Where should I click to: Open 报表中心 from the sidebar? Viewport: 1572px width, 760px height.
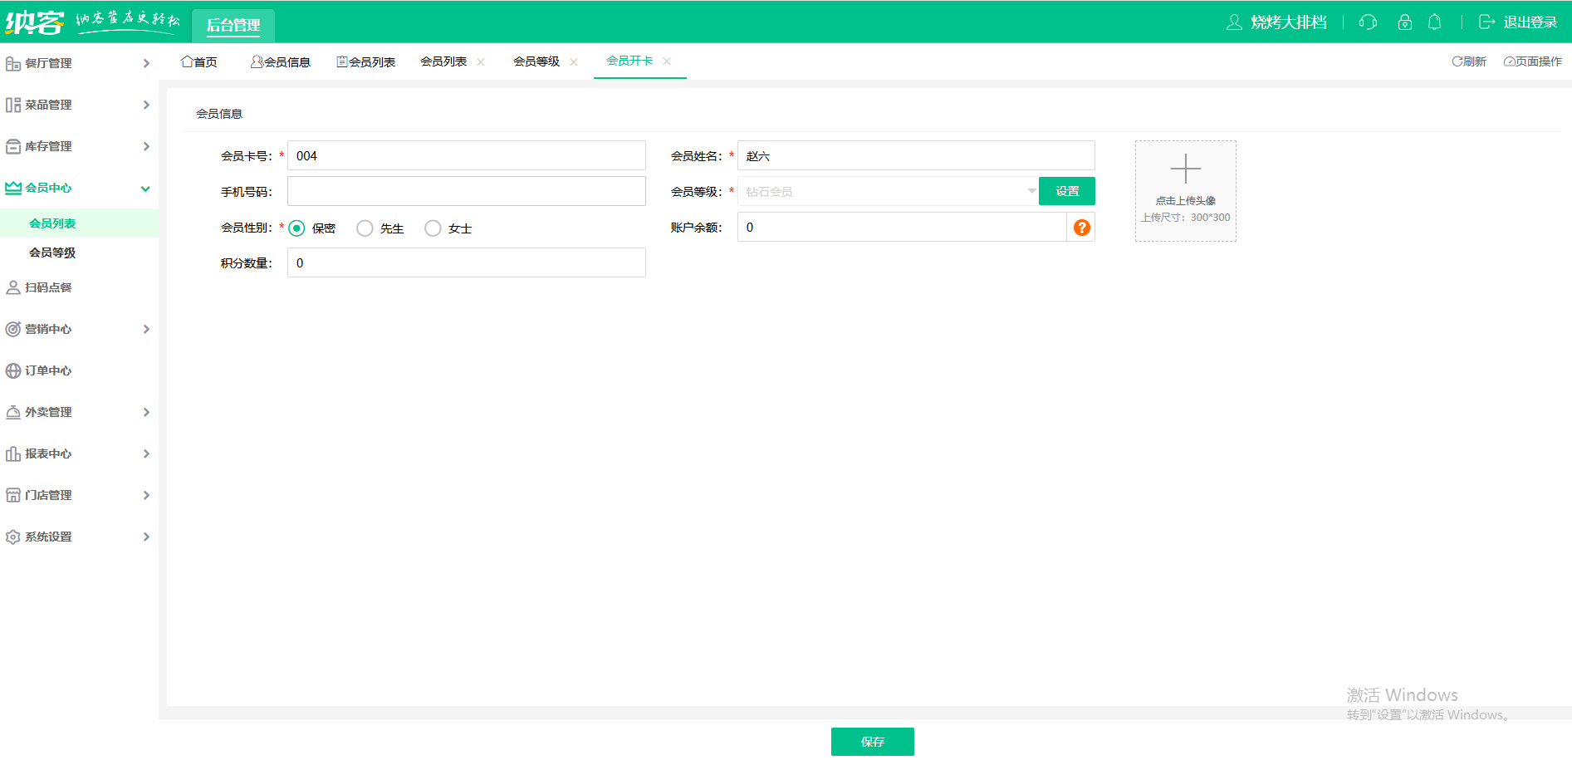coord(50,454)
